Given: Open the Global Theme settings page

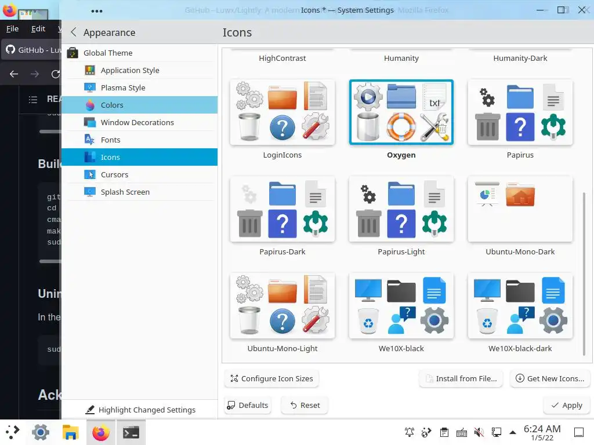Looking at the screenshot, I should pos(139,53).
